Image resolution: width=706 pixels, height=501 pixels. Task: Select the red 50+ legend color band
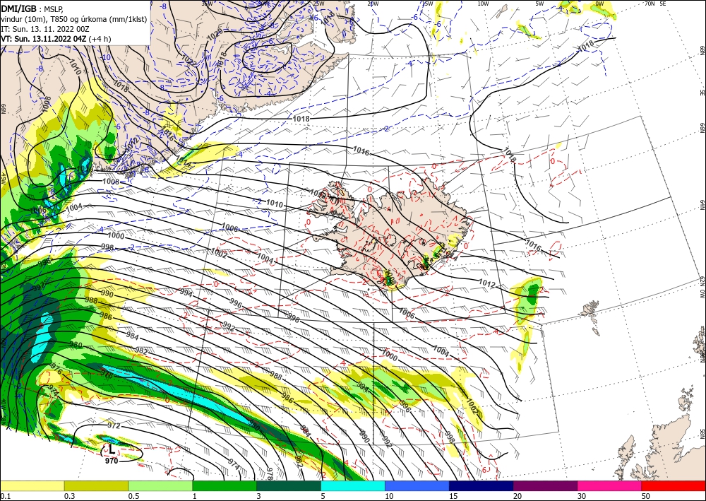(x=674, y=485)
